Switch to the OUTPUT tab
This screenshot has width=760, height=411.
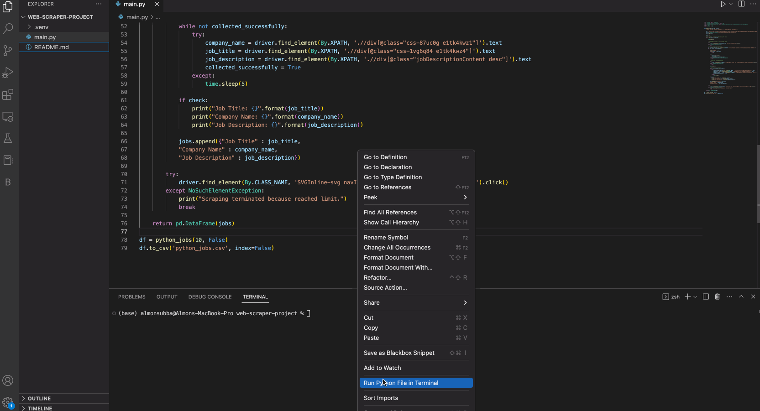coord(167,297)
